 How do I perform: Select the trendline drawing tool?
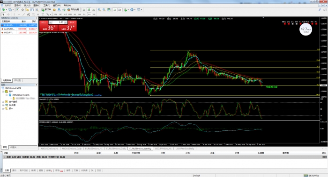click(24, 14)
